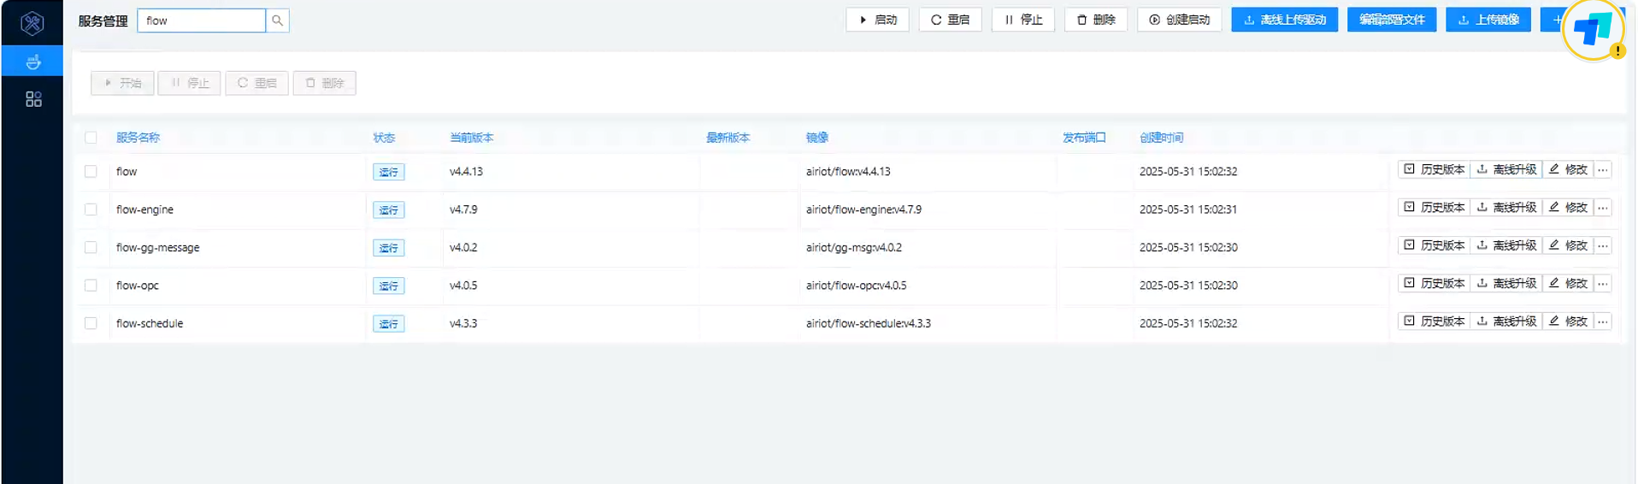Click the 运行 status tag of flow-engine
This screenshot has height=484, width=1638.
click(388, 210)
